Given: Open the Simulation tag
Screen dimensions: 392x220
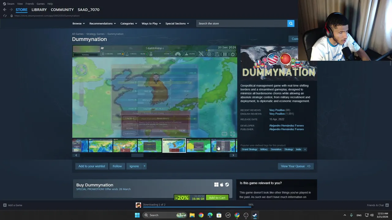Looking at the screenshot, I should pos(276,149).
